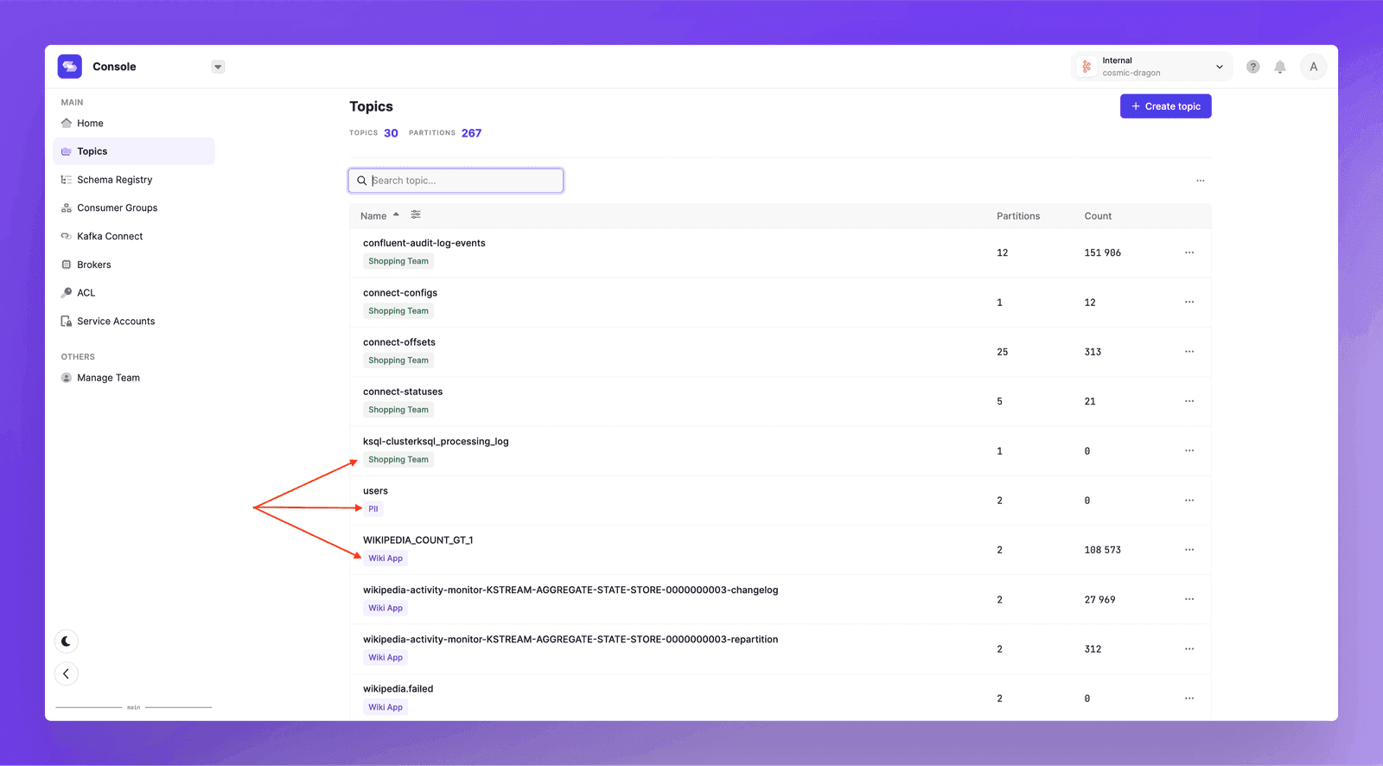1383x766 pixels.
Task: Collapse sidebar with the back chevron
Action: [x=67, y=673]
